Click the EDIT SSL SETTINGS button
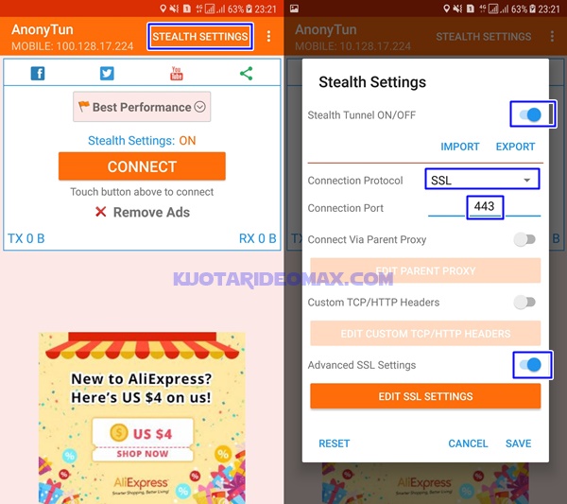 pyautogui.click(x=425, y=396)
